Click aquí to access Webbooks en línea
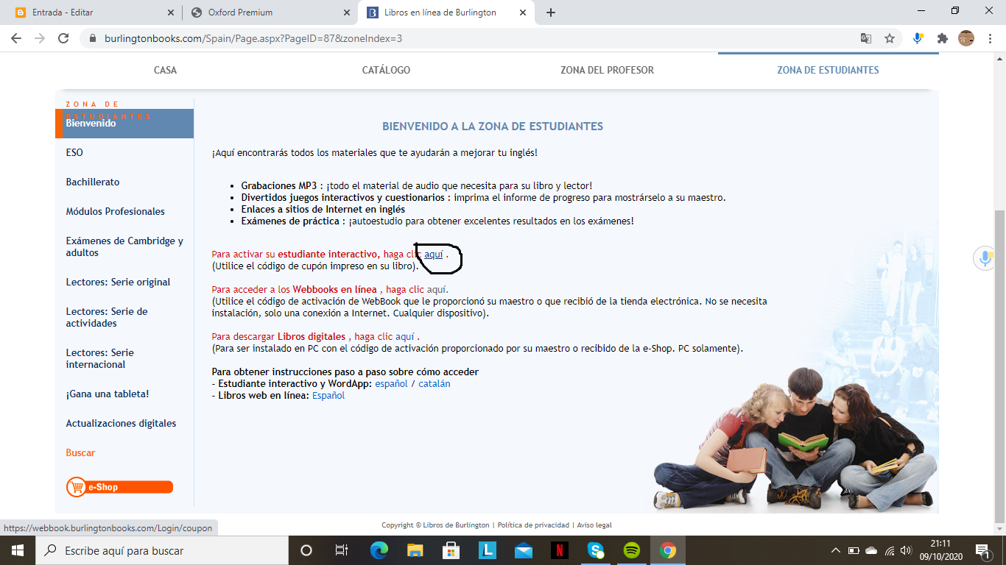The width and height of the screenshot is (1006, 565). click(436, 289)
